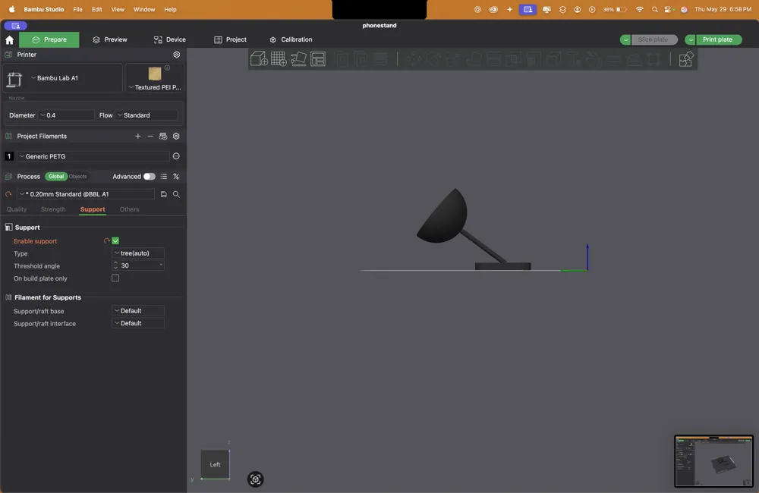Click the Arrange all objects icon
Viewport: 759px width, 493px height.
click(x=318, y=59)
